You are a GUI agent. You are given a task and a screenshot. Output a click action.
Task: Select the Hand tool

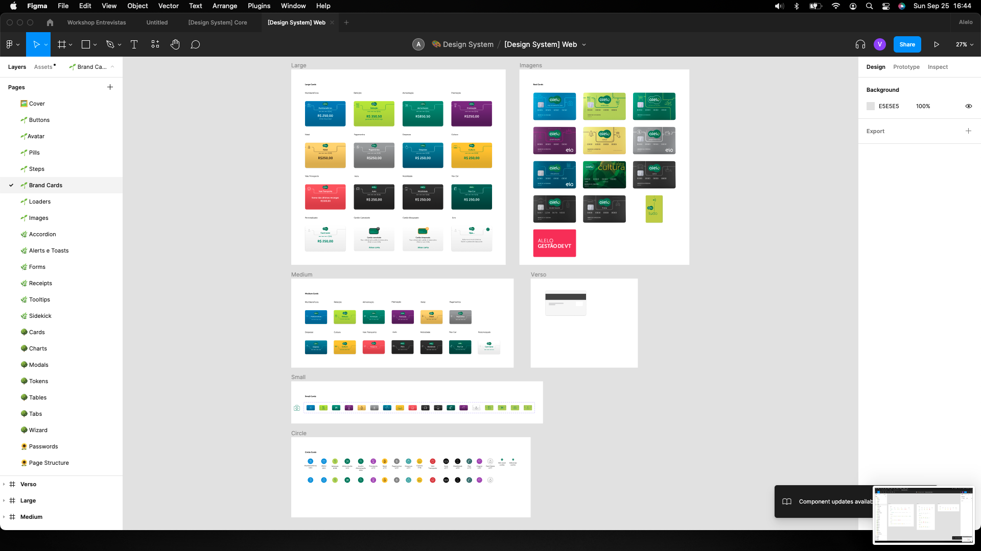pos(175,44)
